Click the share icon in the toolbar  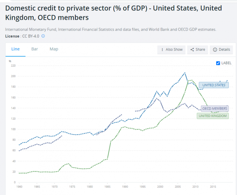[x=192, y=50]
